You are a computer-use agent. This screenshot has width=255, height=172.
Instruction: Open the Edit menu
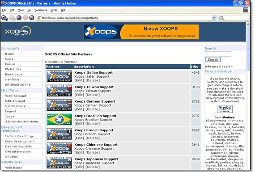[x=12, y=10]
